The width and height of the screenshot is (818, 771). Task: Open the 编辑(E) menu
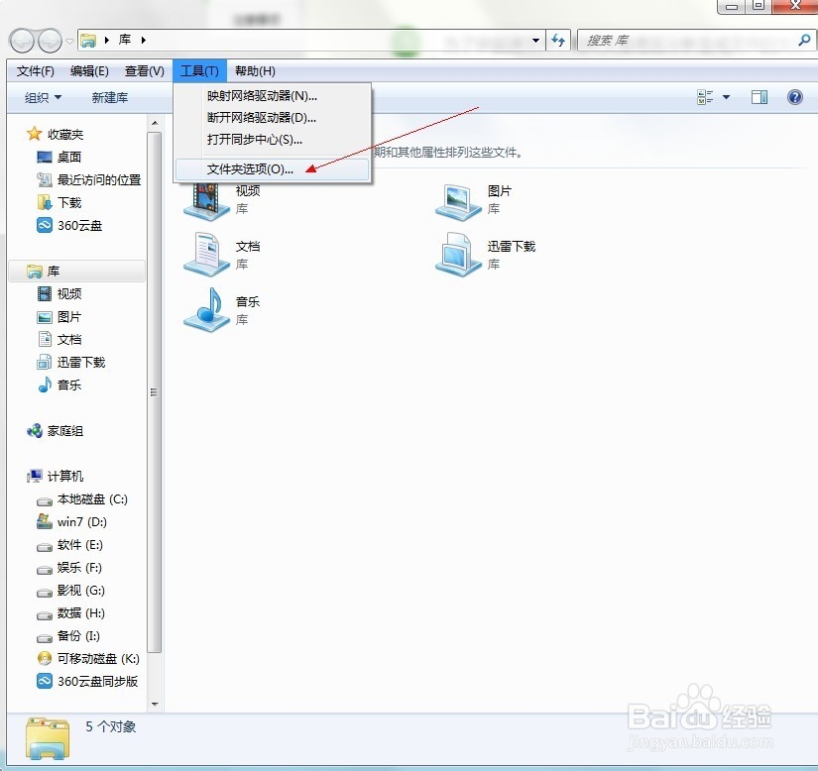[x=89, y=71]
